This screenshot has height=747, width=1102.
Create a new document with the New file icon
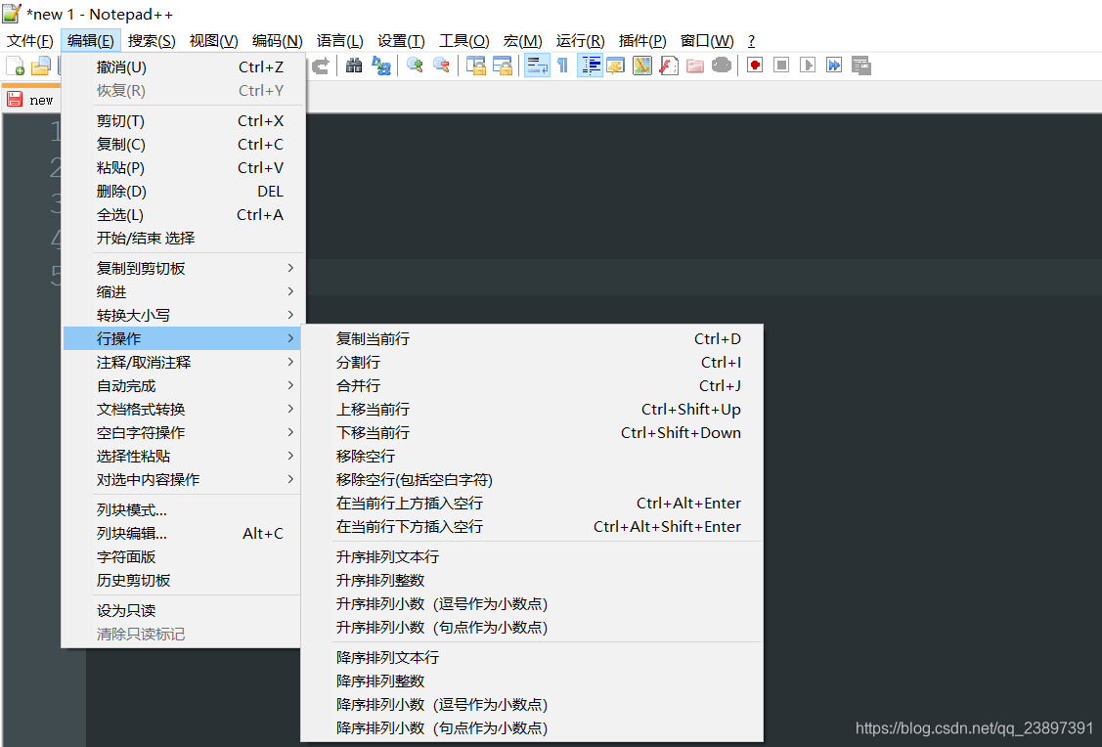(15, 66)
